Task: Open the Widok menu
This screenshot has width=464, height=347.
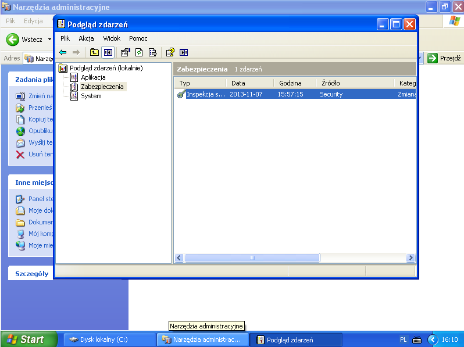Action: coord(112,38)
